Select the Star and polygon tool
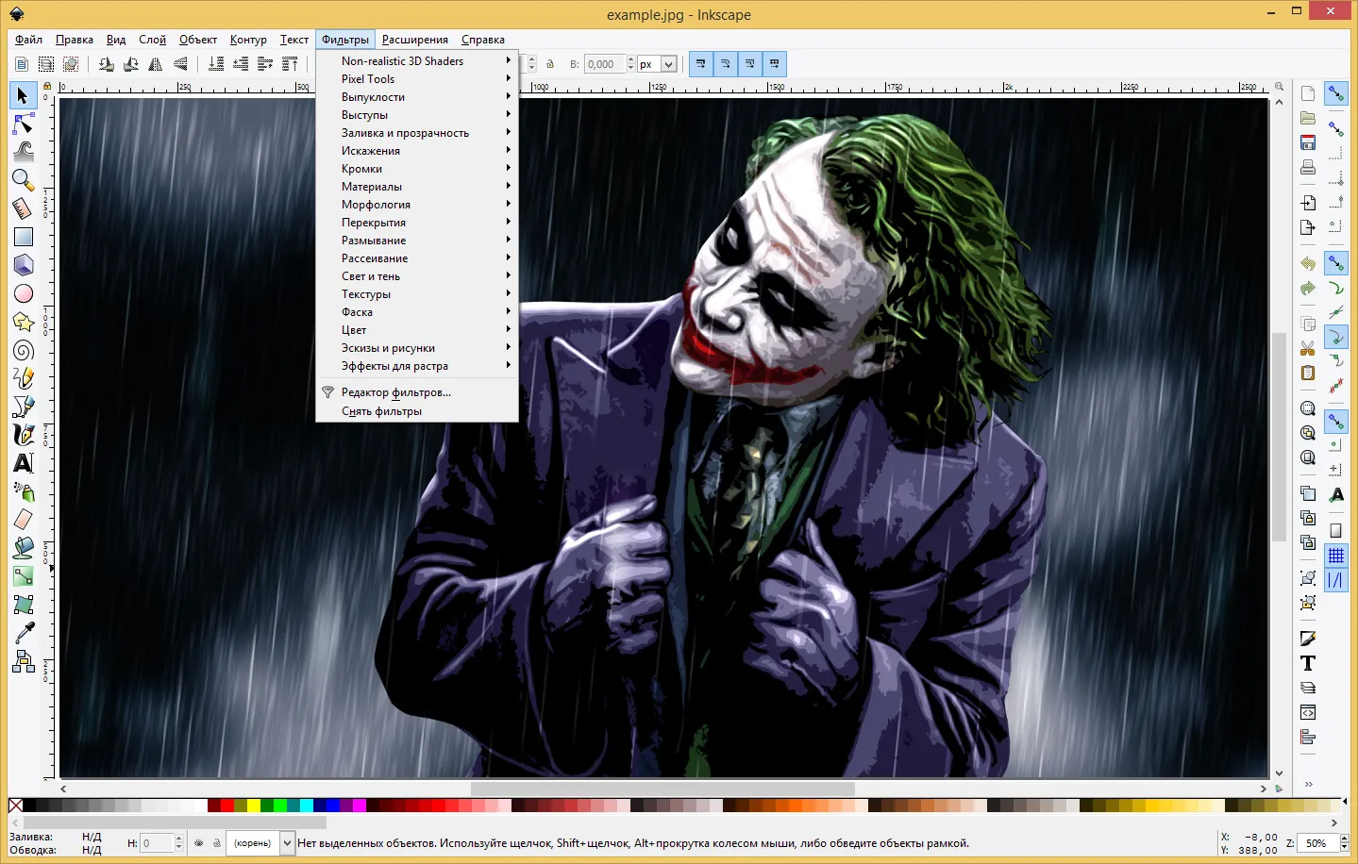This screenshot has height=864, width=1358. click(x=23, y=322)
